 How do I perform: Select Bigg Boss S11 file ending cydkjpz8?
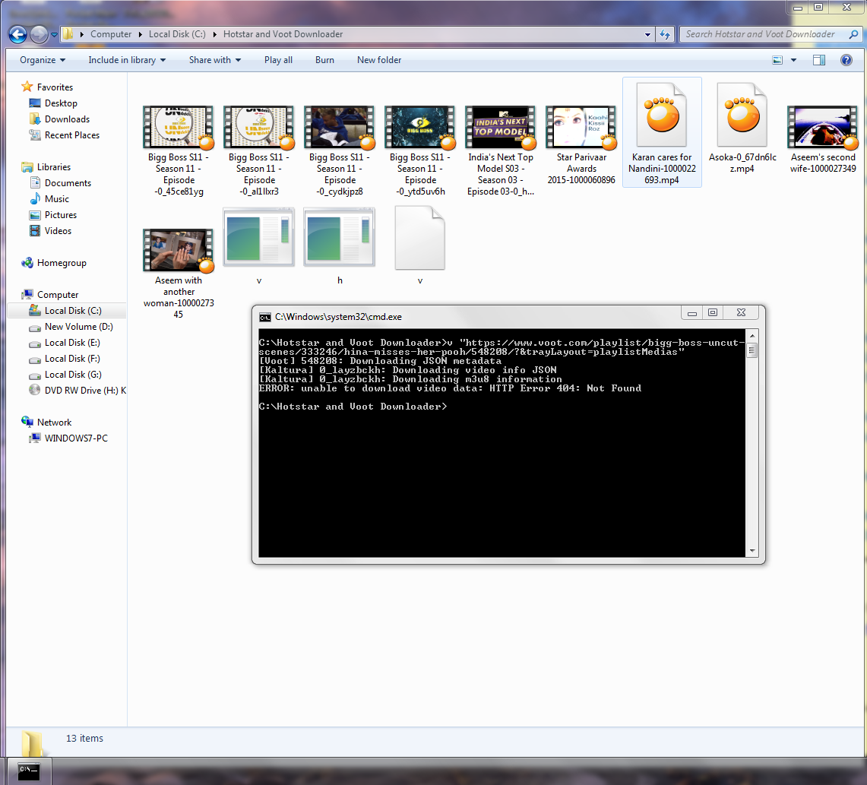[x=340, y=151]
